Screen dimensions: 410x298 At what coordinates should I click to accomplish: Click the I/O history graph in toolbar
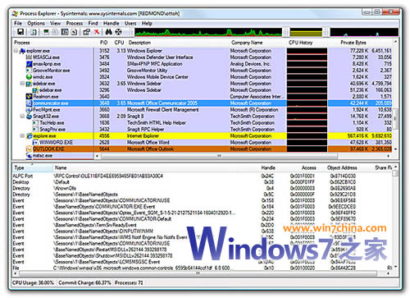point(364,32)
